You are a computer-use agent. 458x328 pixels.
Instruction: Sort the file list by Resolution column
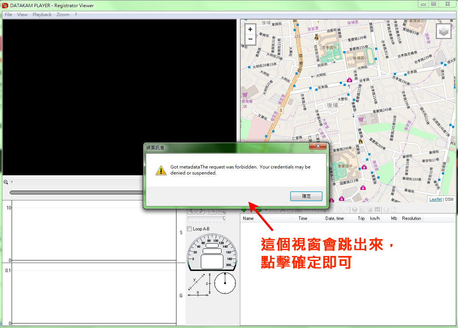tap(411, 218)
